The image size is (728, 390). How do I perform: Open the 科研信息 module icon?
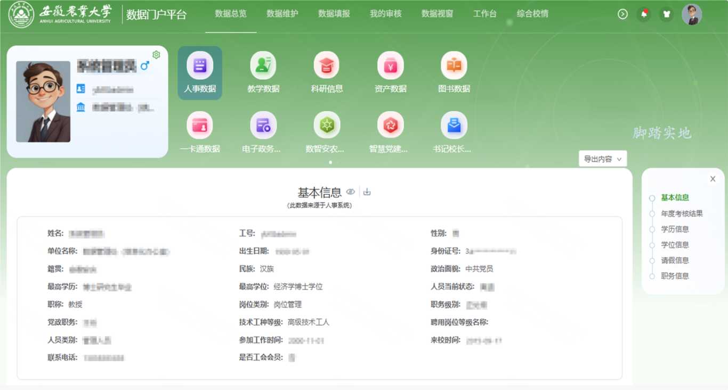click(327, 67)
